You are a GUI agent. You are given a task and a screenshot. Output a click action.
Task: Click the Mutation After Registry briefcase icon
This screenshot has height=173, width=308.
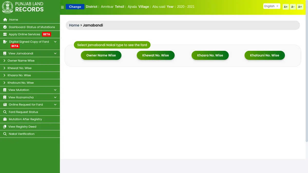5,119
